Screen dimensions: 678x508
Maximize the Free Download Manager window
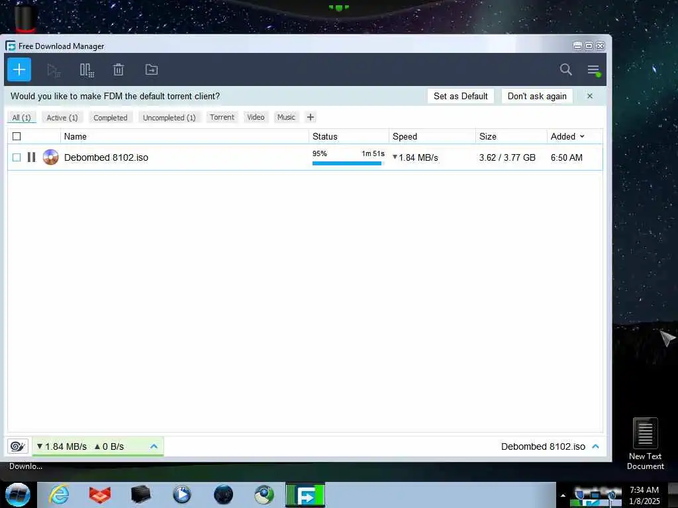[589, 46]
